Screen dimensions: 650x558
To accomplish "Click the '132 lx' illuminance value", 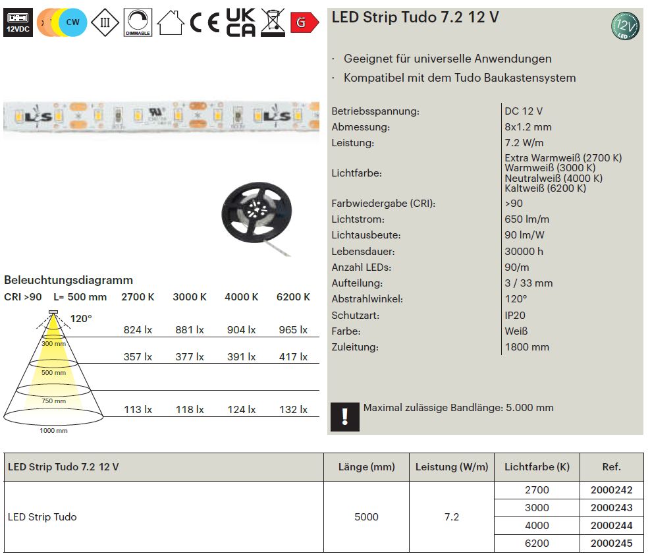I will pos(293,410).
